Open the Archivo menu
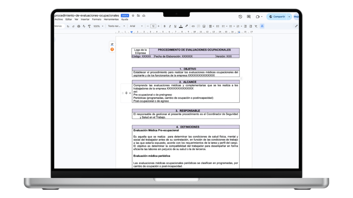353x198 pixels. coord(59,19)
